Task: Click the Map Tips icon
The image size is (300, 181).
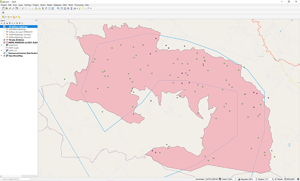Action: coord(80,8)
